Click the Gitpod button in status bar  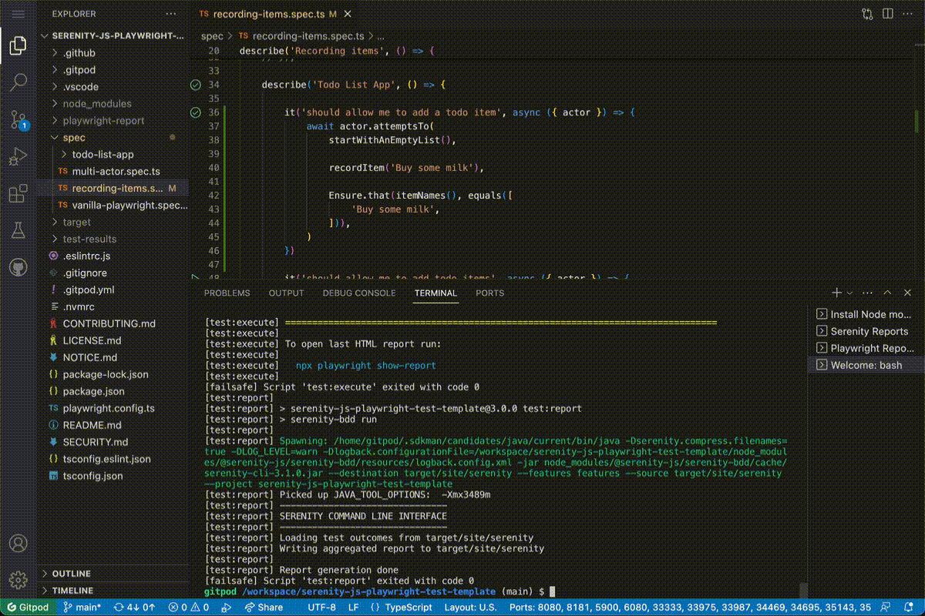[x=27, y=607]
